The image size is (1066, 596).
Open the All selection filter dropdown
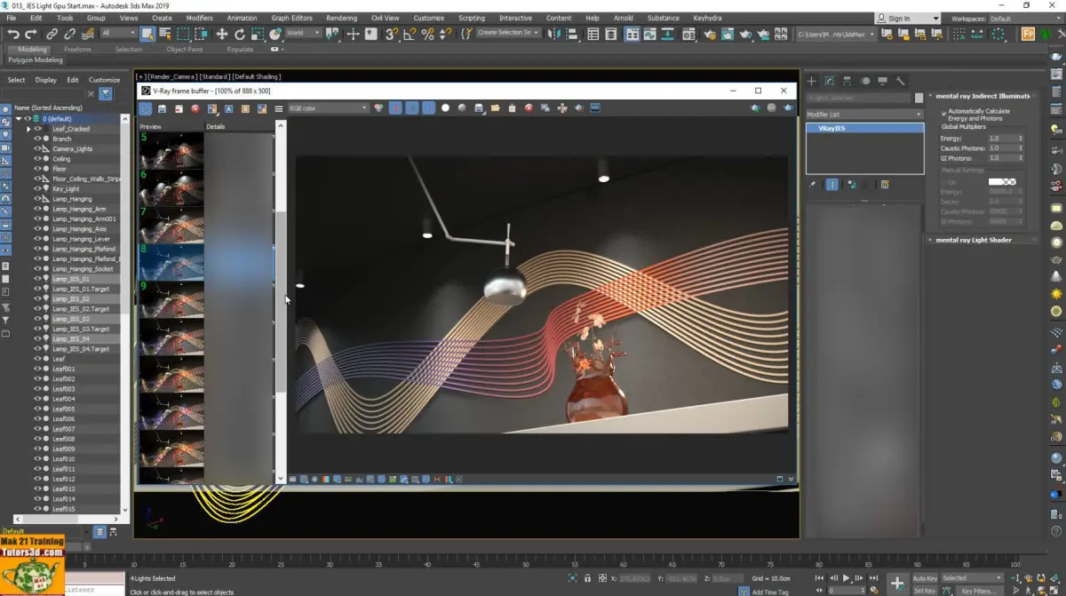point(118,34)
